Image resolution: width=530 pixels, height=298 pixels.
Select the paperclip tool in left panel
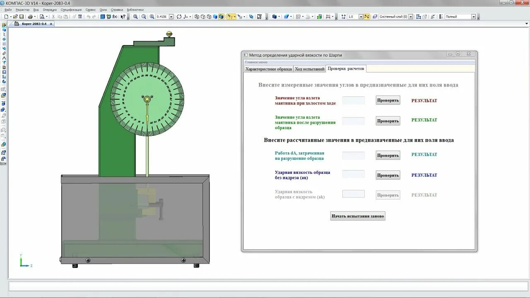point(4,53)
